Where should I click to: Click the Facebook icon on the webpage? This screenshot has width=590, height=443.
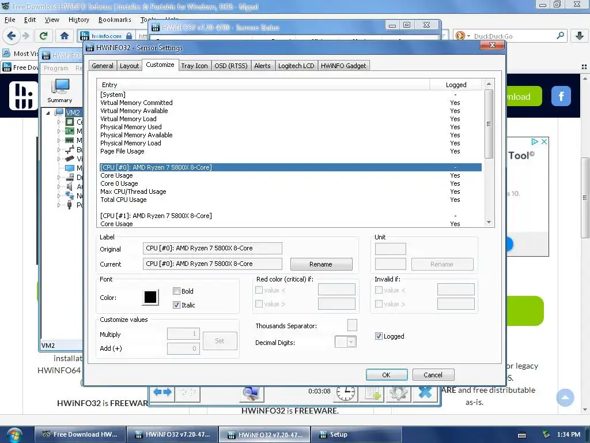(561, 96)
